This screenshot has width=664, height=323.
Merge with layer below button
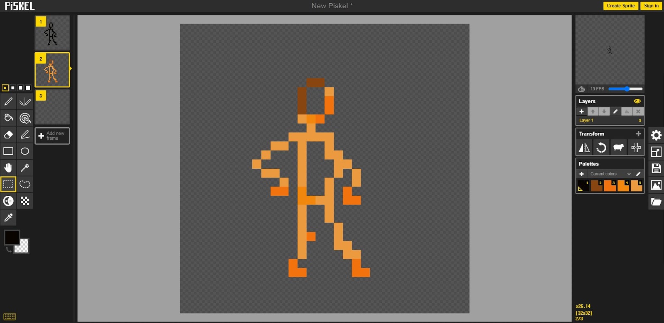627,112
